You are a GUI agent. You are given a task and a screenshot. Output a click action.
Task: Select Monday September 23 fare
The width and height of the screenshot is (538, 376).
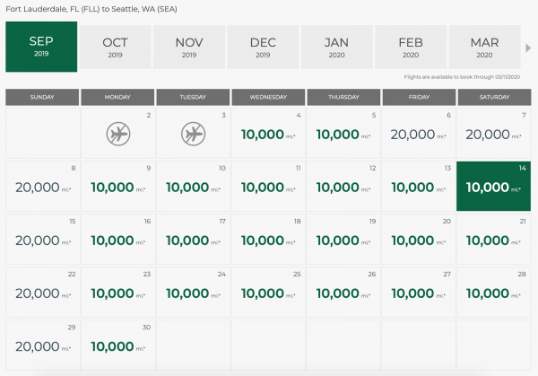tap(117, 293)
